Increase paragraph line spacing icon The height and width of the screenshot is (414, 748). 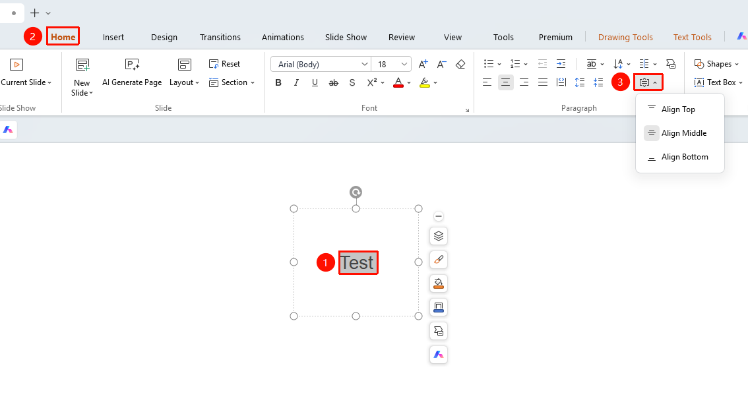click(x=580, y=82)
